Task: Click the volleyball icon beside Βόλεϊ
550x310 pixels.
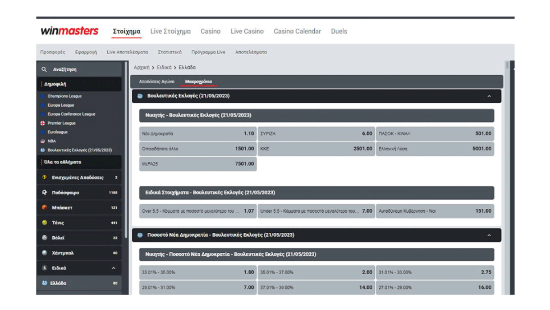Action: click(44, 238)
